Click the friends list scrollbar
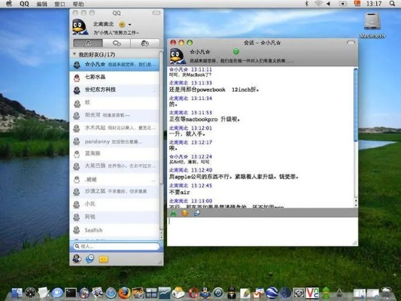The image size is (401, 301). (x=161, y=117)
